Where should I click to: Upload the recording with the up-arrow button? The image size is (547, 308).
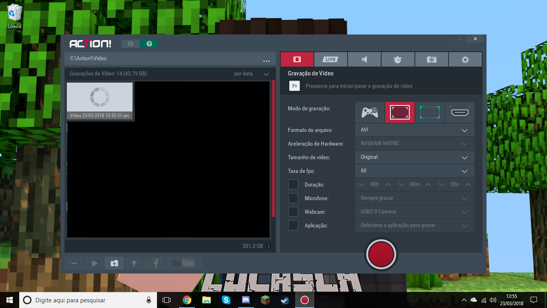(x=134, y=263)
